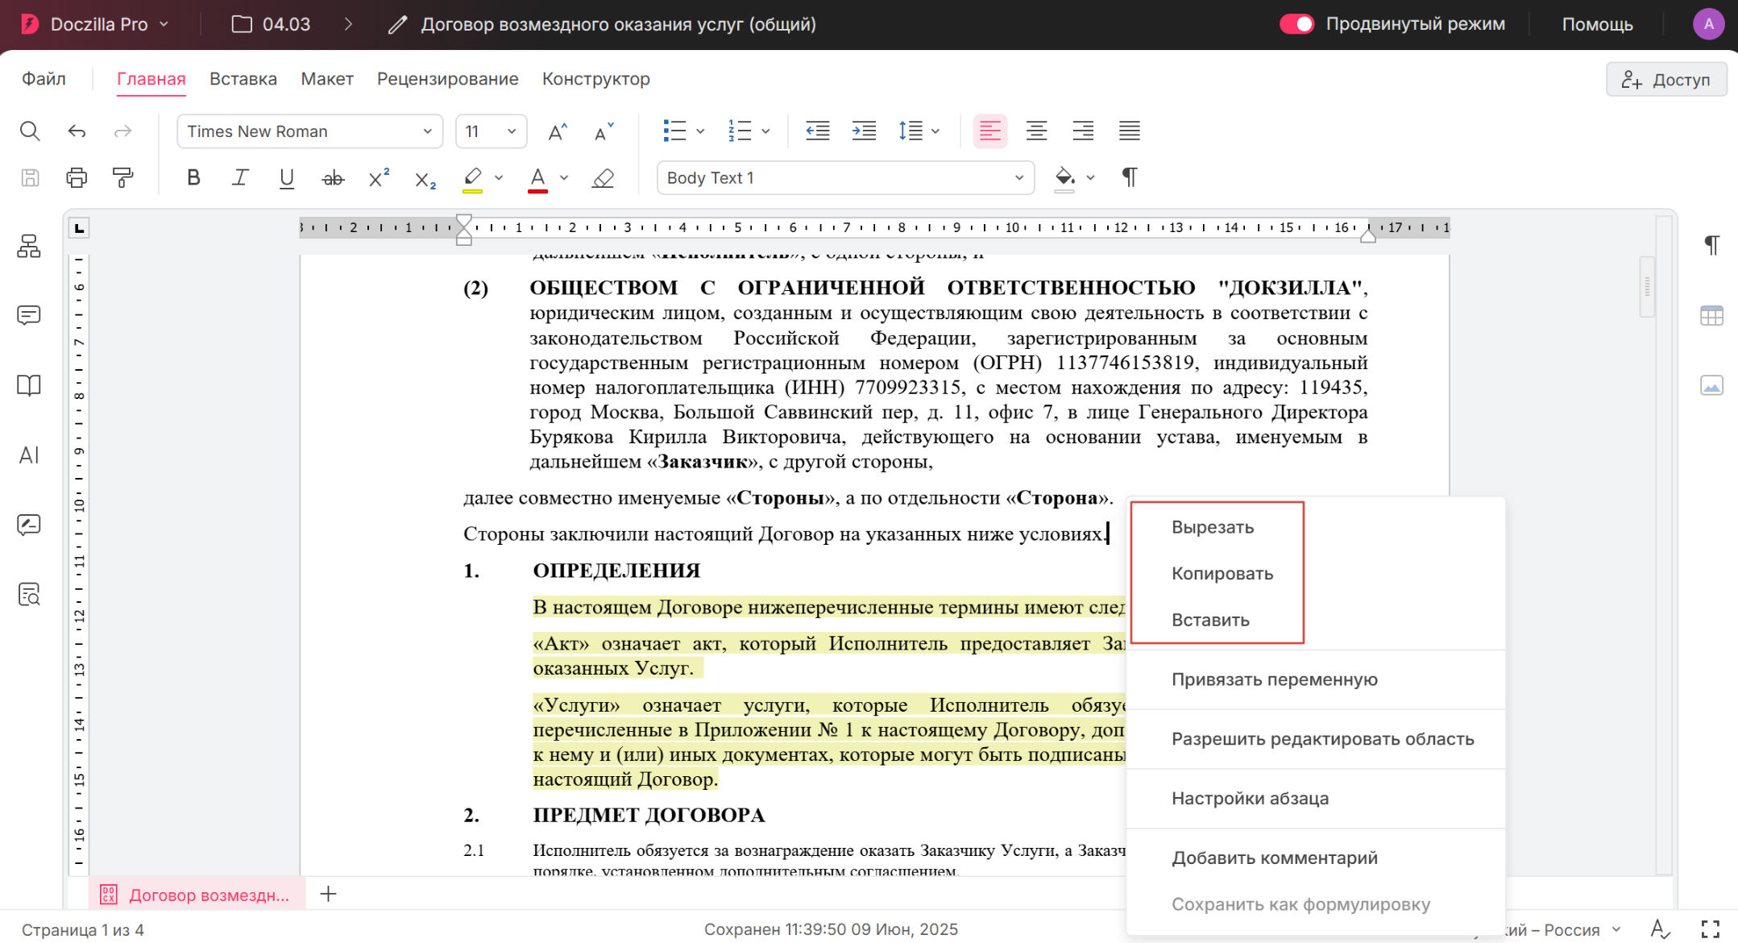Apply bold formatting
Screen dimensions: 1738x943
(x=193, y=178)
